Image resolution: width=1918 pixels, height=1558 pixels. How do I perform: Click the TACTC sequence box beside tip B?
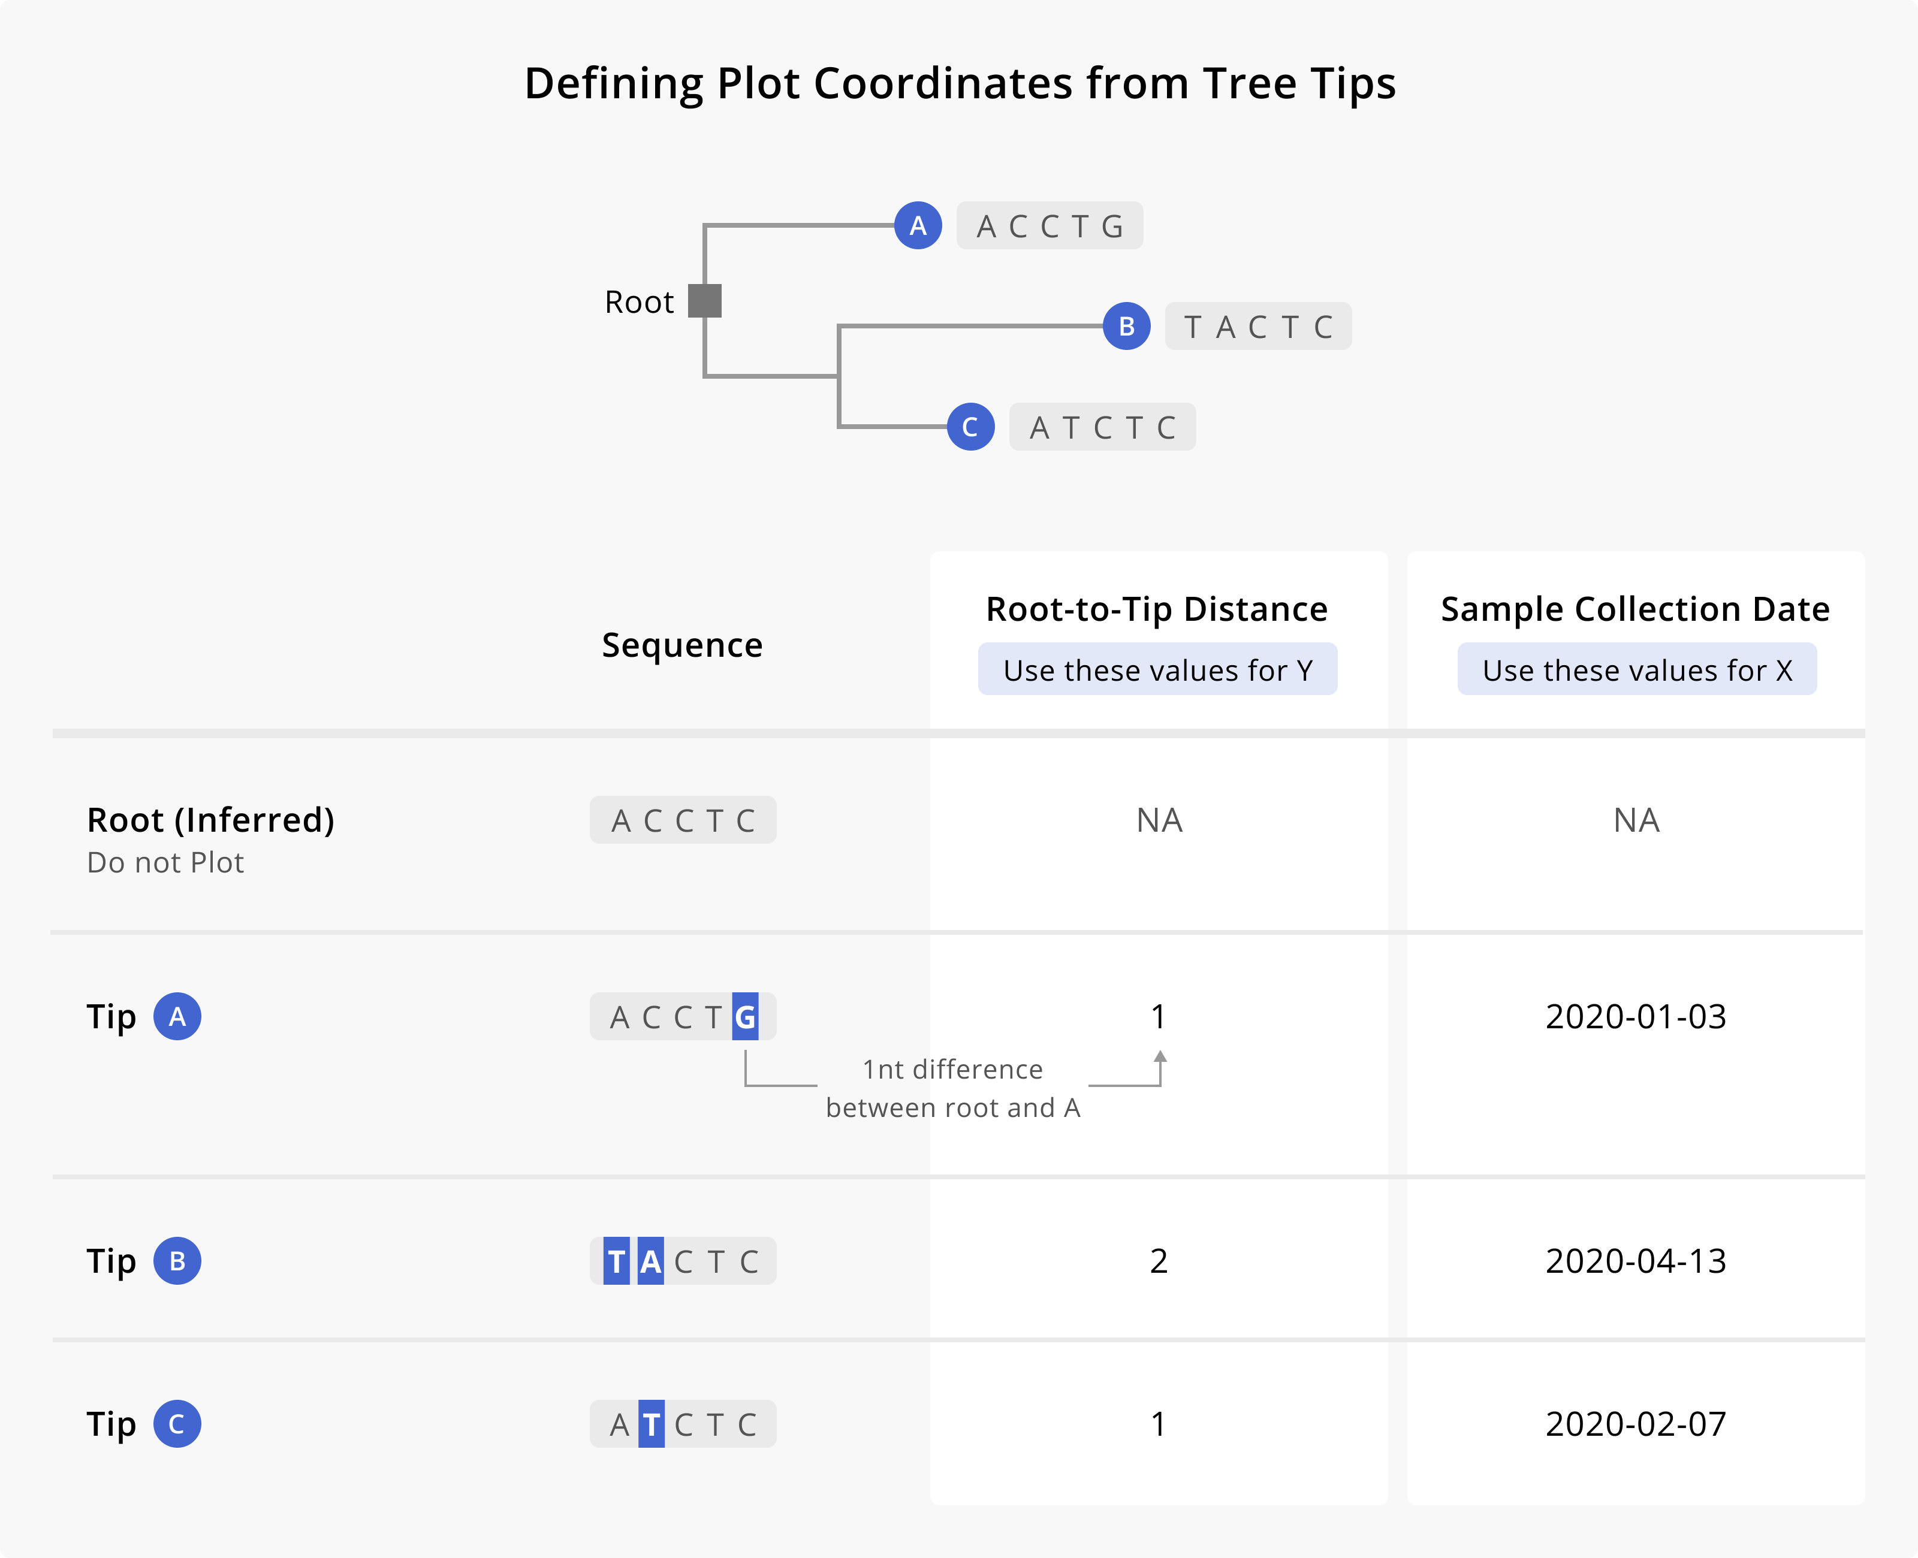(1257, 327)
